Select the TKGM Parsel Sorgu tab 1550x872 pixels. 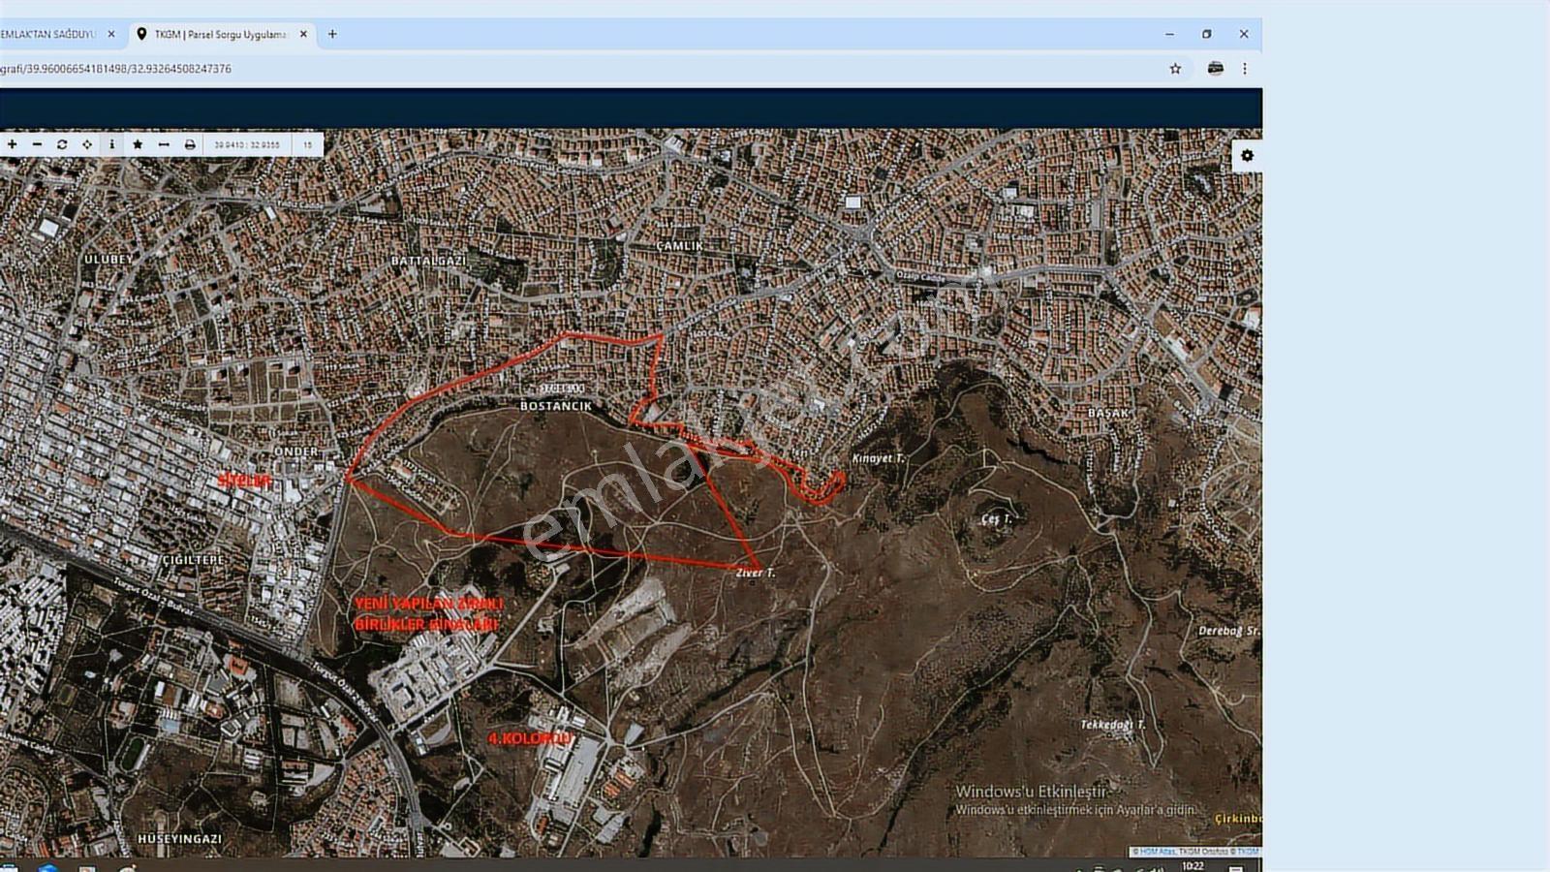[x=221, y=34]
